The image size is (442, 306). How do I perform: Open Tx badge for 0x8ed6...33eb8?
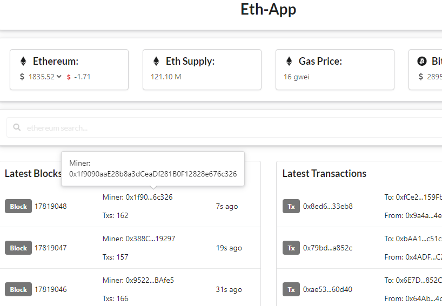291,206
